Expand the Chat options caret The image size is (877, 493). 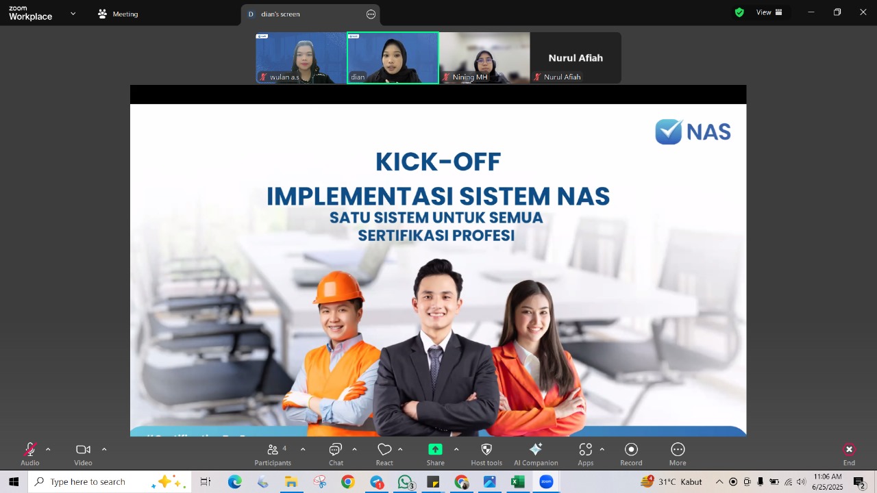click(x=354, y=450)
